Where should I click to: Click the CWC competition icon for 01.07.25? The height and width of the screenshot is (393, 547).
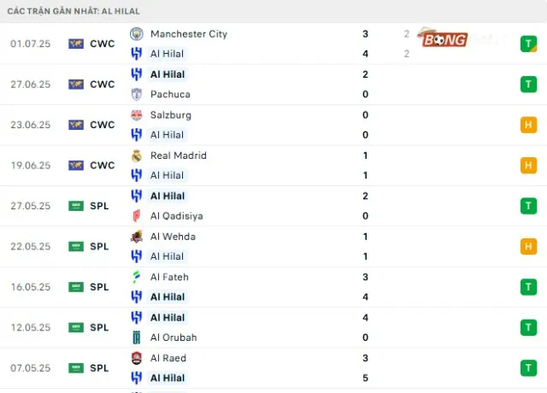[76, 44]
